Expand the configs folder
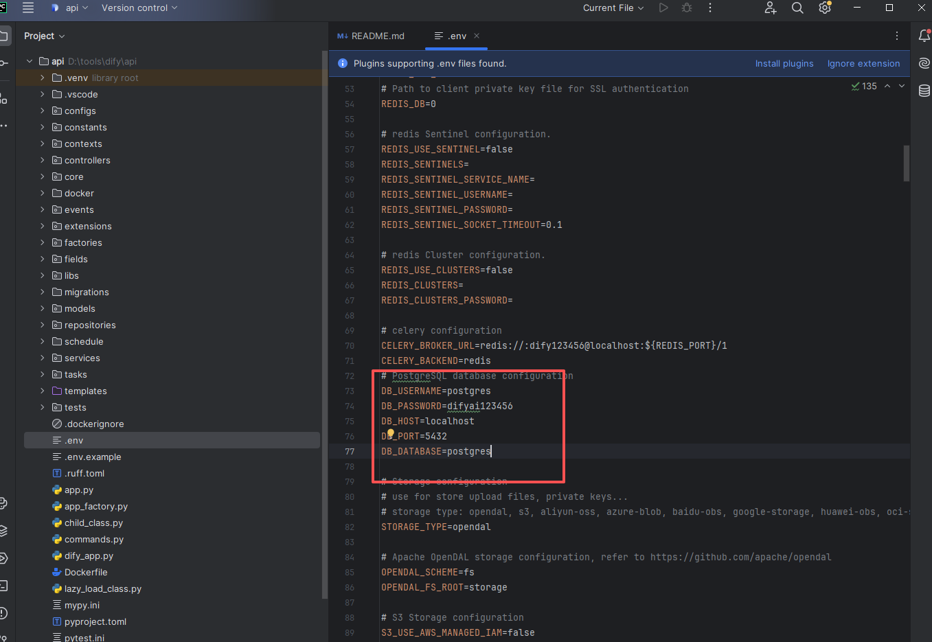This screenshot has height=642, width=932. coord(43,111)
